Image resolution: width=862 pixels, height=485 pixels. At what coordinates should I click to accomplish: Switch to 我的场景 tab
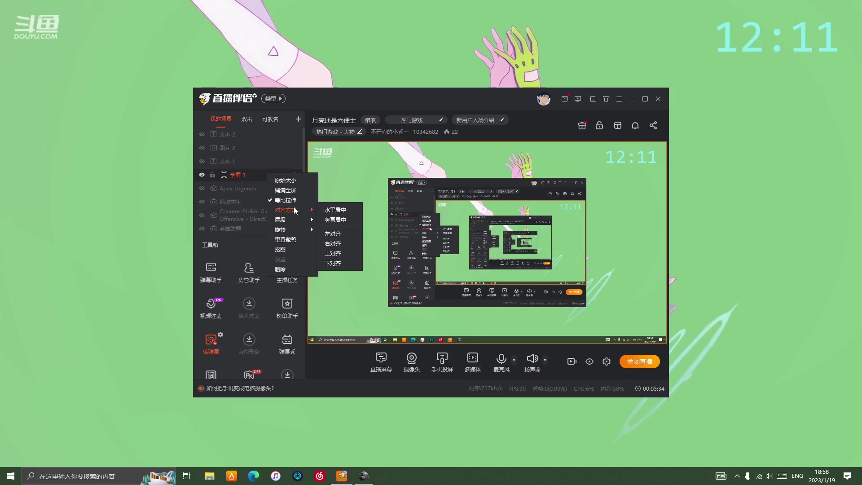tap(221, 119)
